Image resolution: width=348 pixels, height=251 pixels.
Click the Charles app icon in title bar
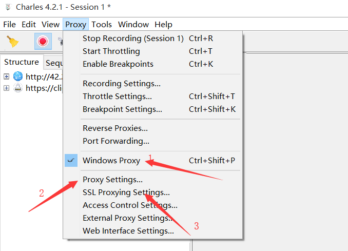[8, 7]
